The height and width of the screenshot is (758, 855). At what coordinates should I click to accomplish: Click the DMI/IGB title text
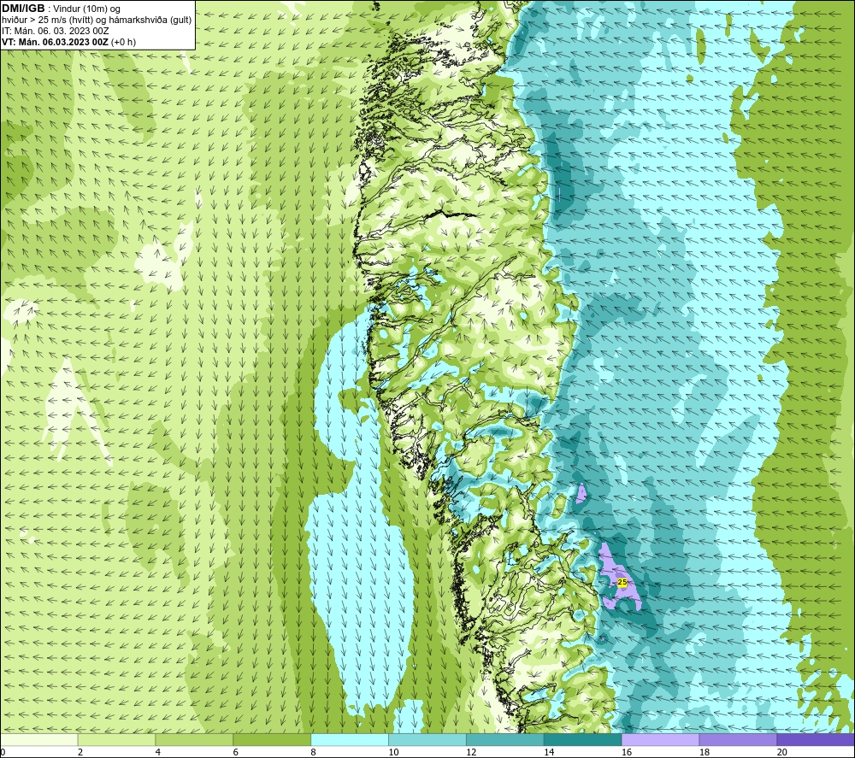[23, 9]
